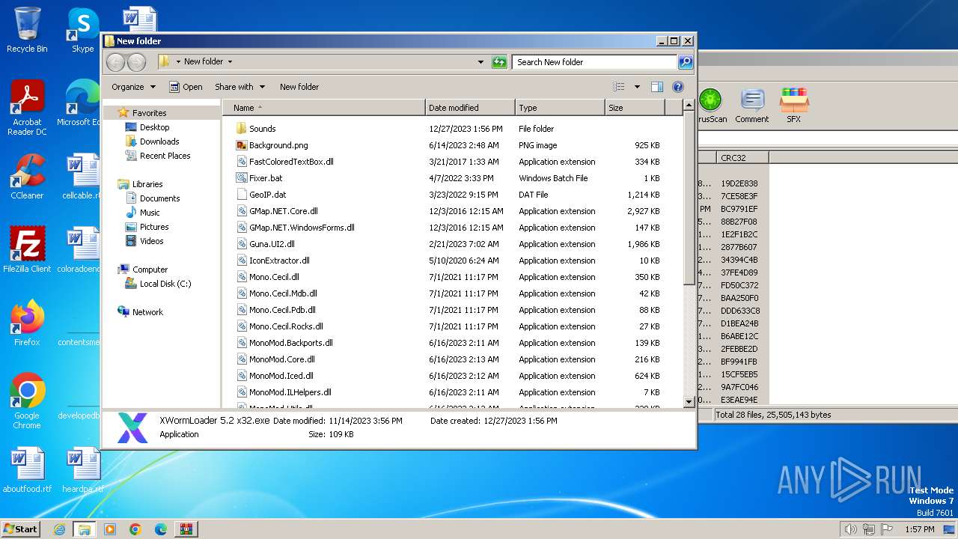The width and height of the screenshot is (958, 539).
Task: Select the Mono.Cecil.Rocks.dll file
Action: [286, 326]
